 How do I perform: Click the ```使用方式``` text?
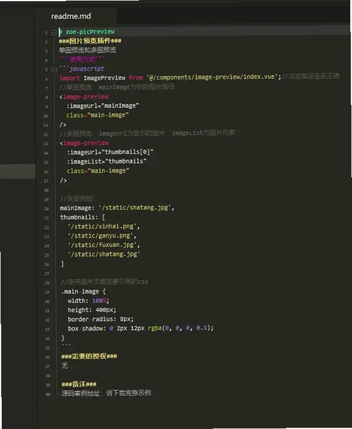tap(82, 60)
